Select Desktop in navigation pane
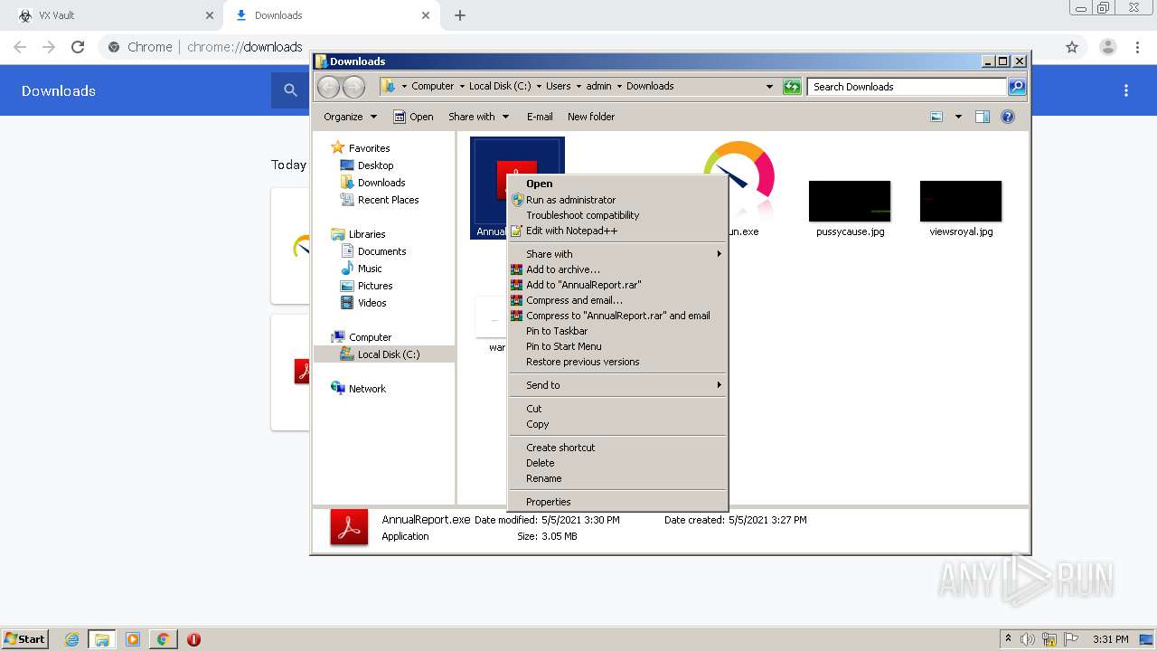 (367, 165)
